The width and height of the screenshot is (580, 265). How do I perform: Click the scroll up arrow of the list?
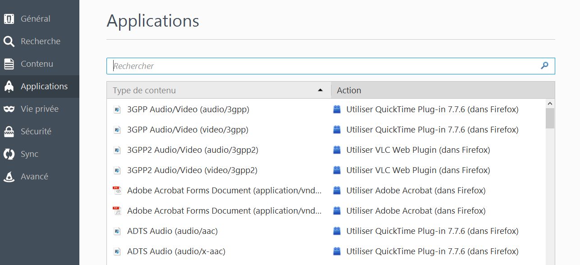(549, 104)
